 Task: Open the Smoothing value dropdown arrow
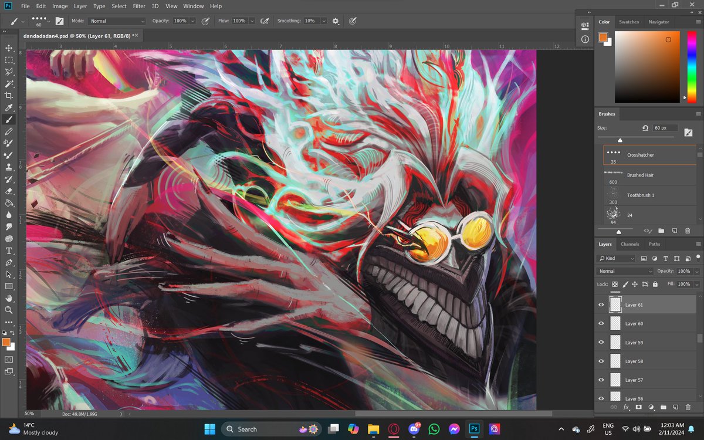pos(325,21)
